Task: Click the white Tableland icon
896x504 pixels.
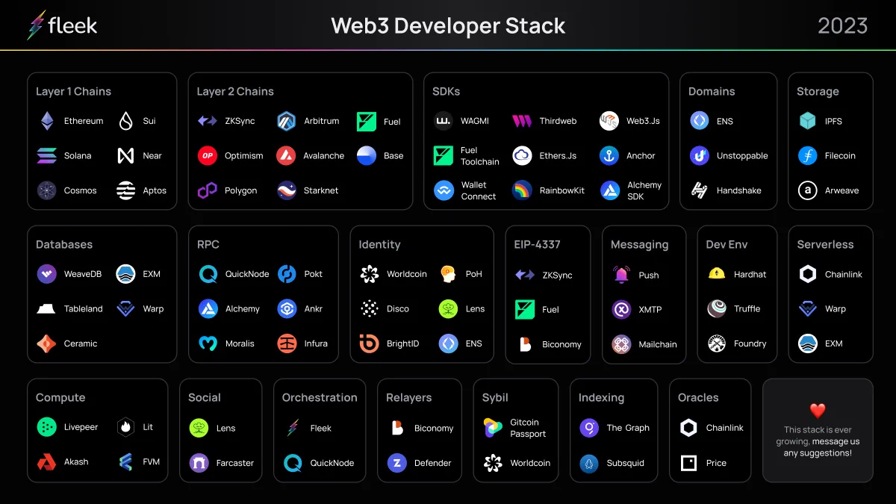Action: (47, 308)
